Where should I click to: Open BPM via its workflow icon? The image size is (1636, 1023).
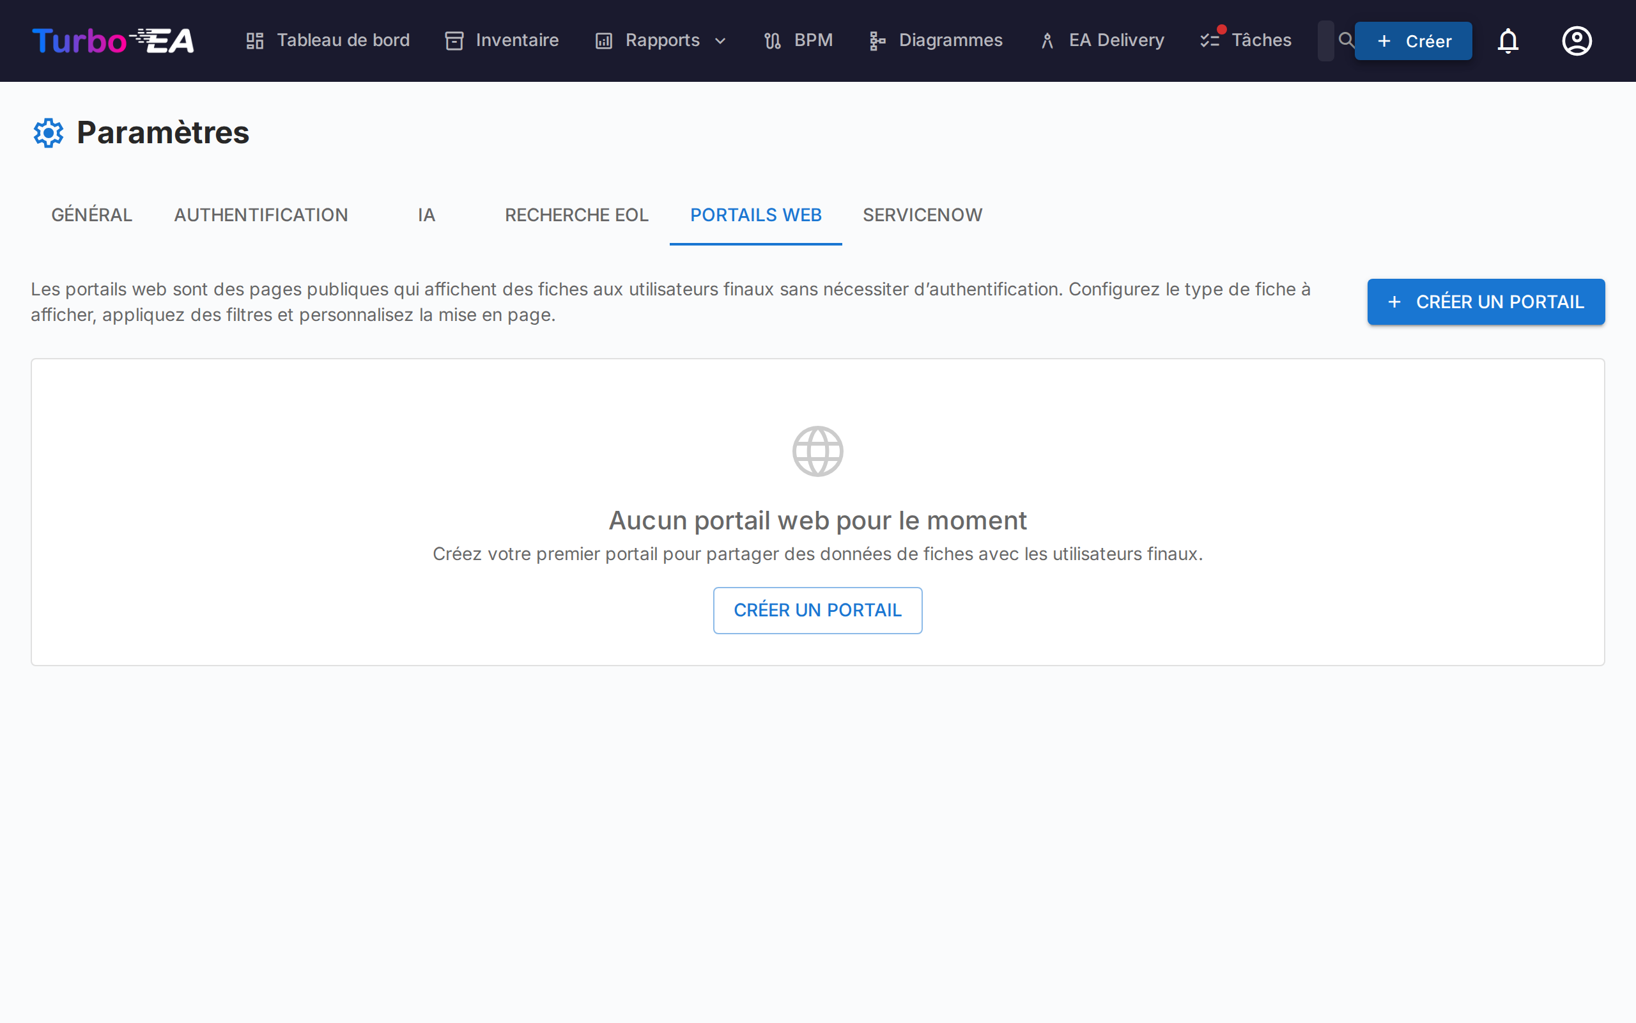pos(772,40)
